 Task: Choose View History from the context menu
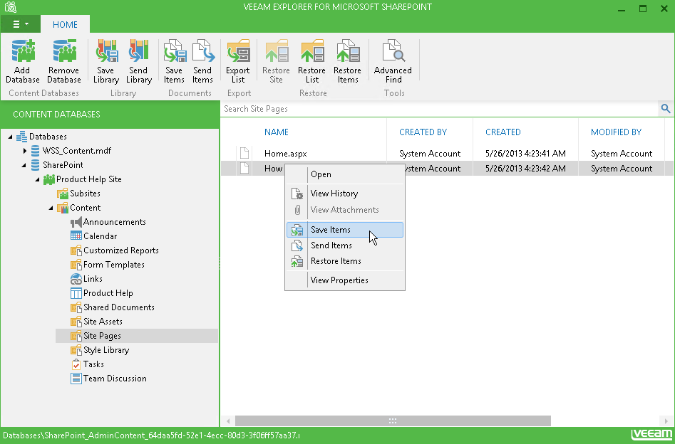tap(345, 194)
